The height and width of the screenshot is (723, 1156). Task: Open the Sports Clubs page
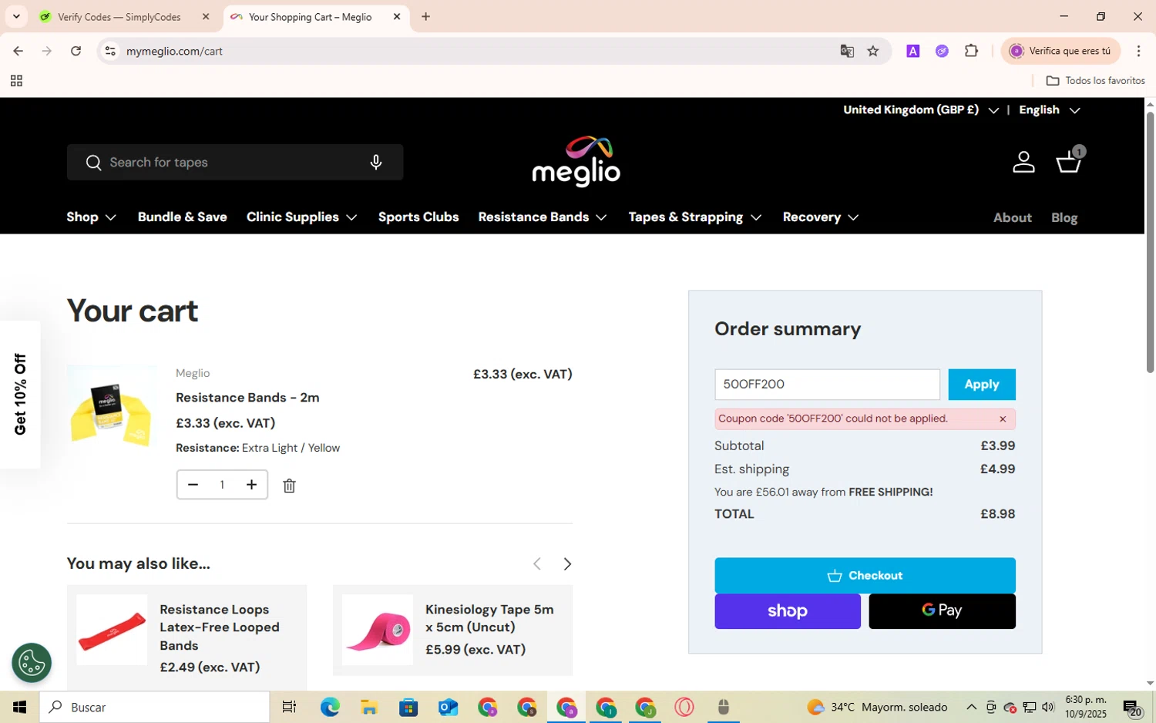pos(418,217)
